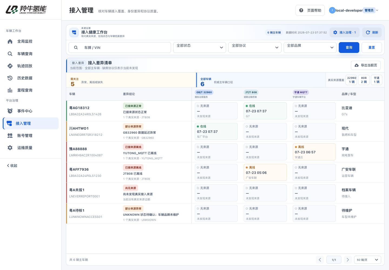Click the 重置 button
389x270 pixels.
coord(372,48)
